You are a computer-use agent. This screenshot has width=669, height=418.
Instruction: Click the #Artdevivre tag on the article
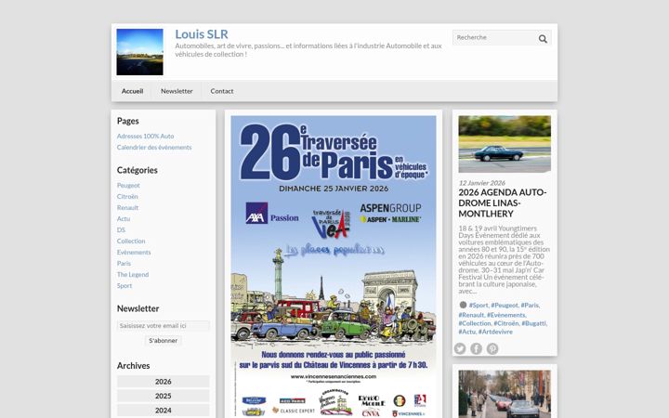click(495, 332)
